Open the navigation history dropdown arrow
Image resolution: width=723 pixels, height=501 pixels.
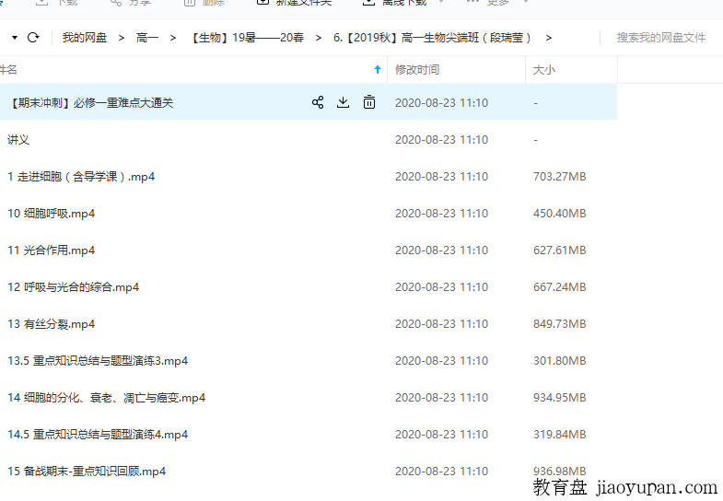tap(15, 38)
